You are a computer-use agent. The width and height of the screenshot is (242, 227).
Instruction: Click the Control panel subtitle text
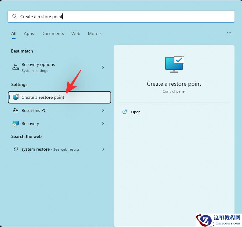click(174, 91)
